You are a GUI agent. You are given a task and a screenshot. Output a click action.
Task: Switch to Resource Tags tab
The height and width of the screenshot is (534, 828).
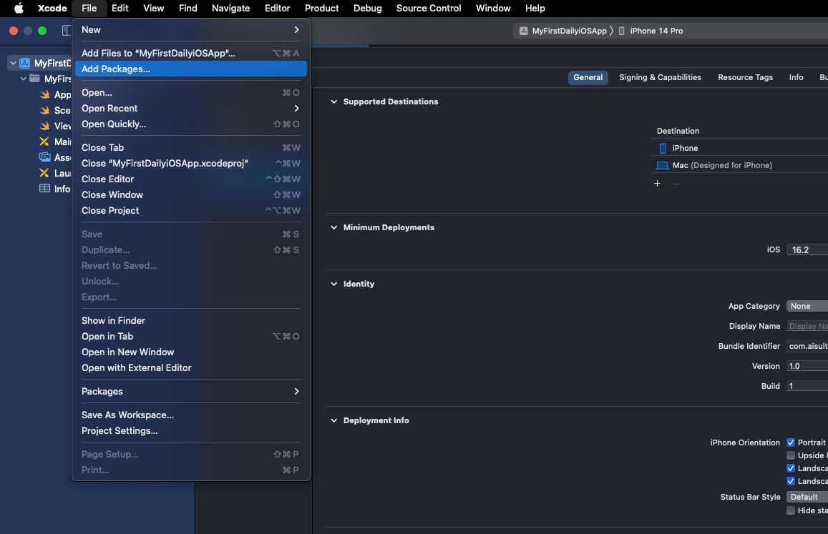[745, 78]
